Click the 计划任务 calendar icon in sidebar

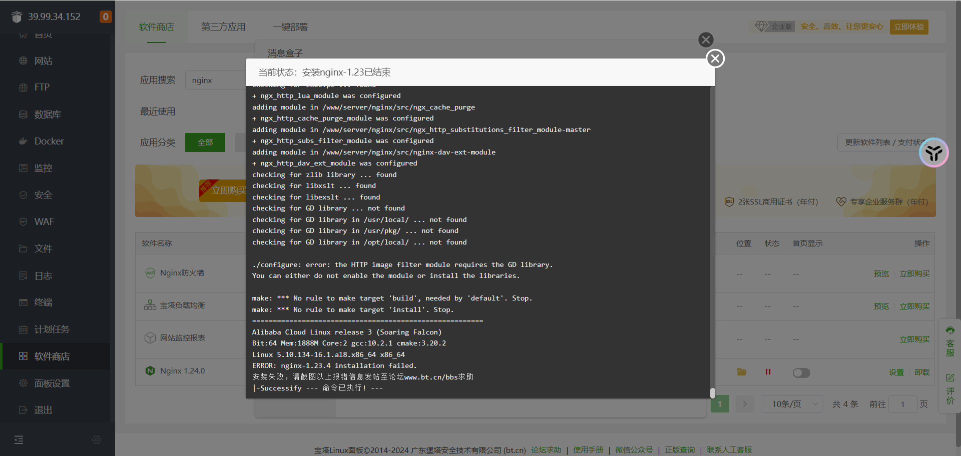tap(23, 329)
